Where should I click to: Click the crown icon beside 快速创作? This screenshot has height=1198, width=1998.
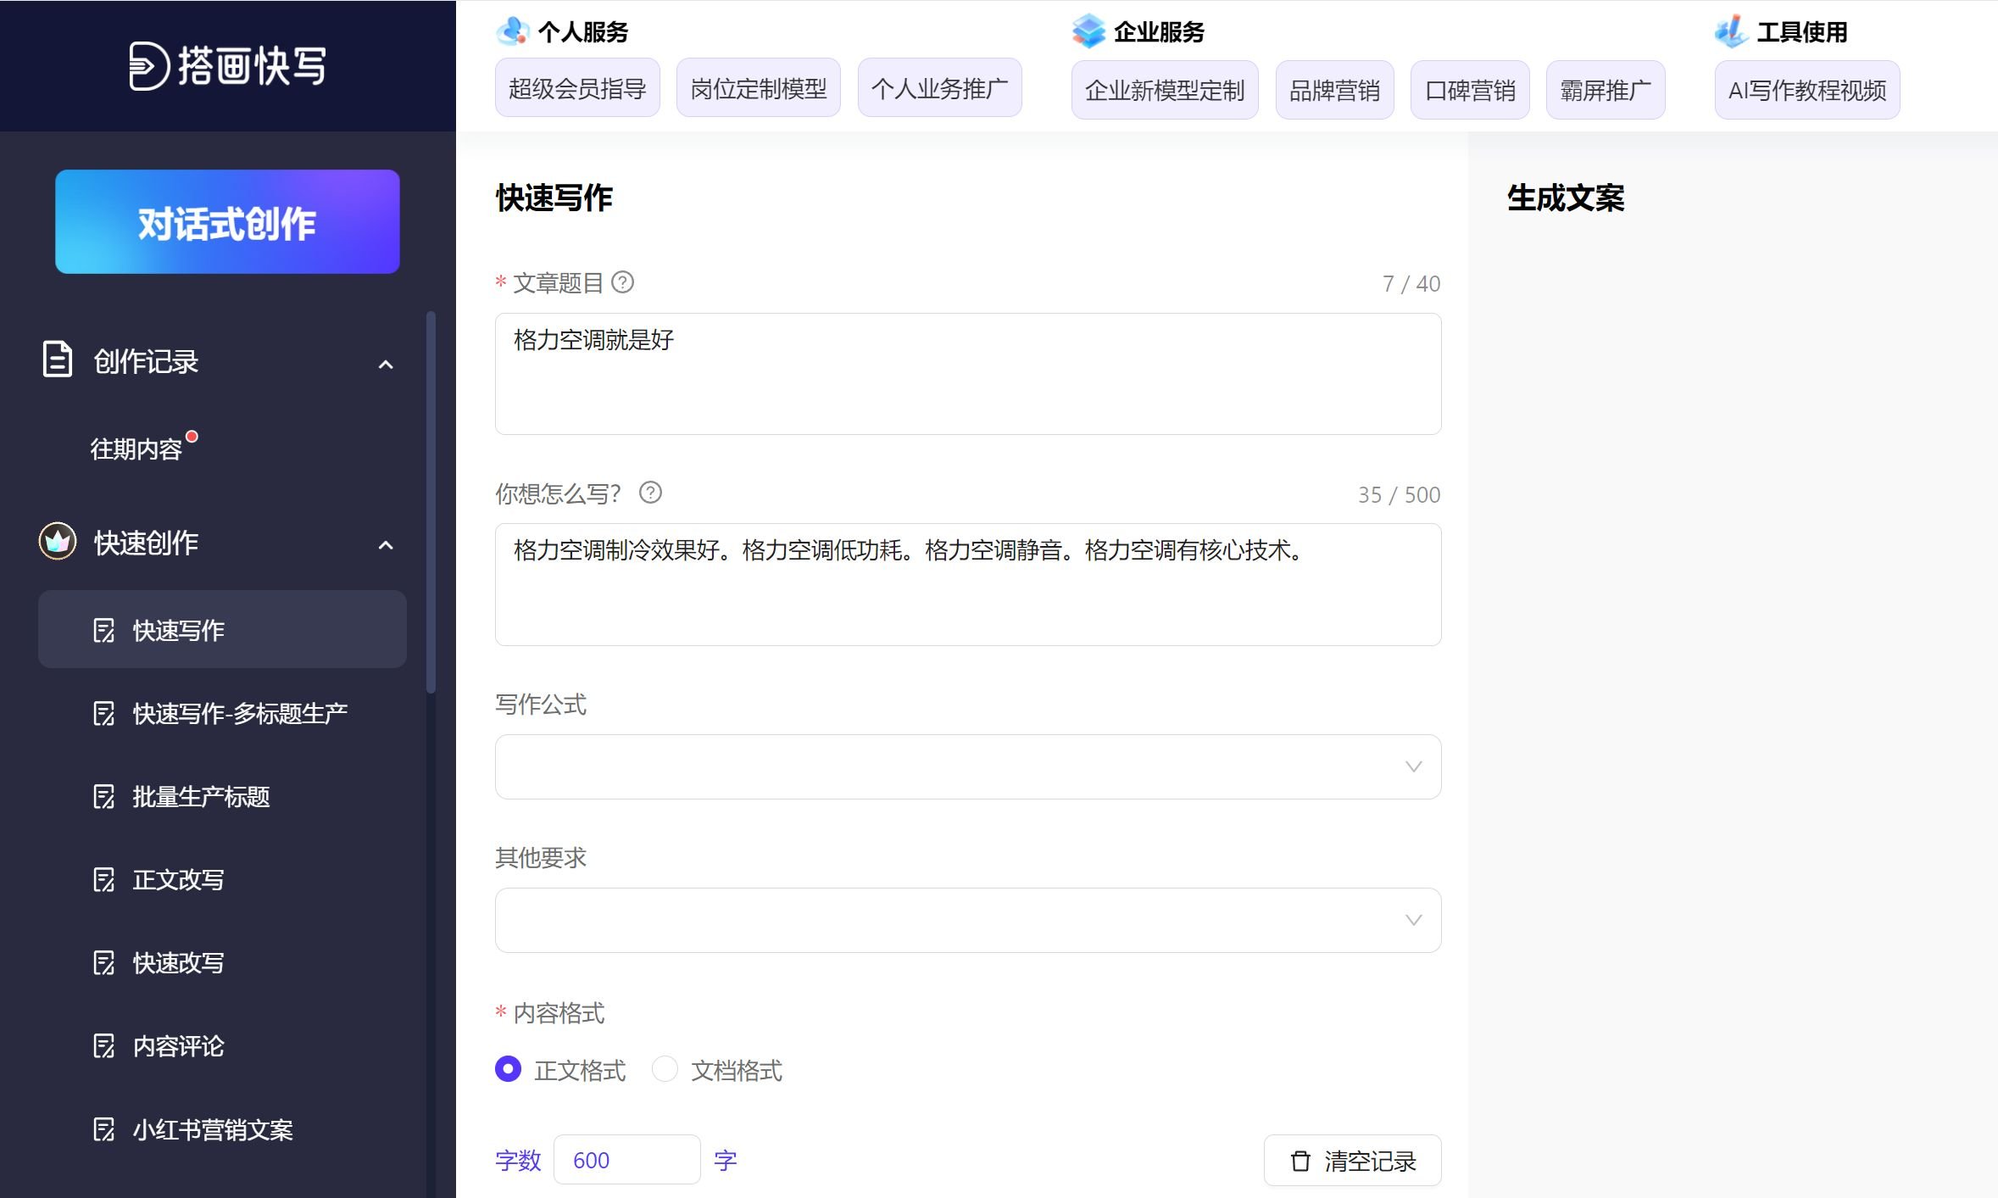[58, 543]
